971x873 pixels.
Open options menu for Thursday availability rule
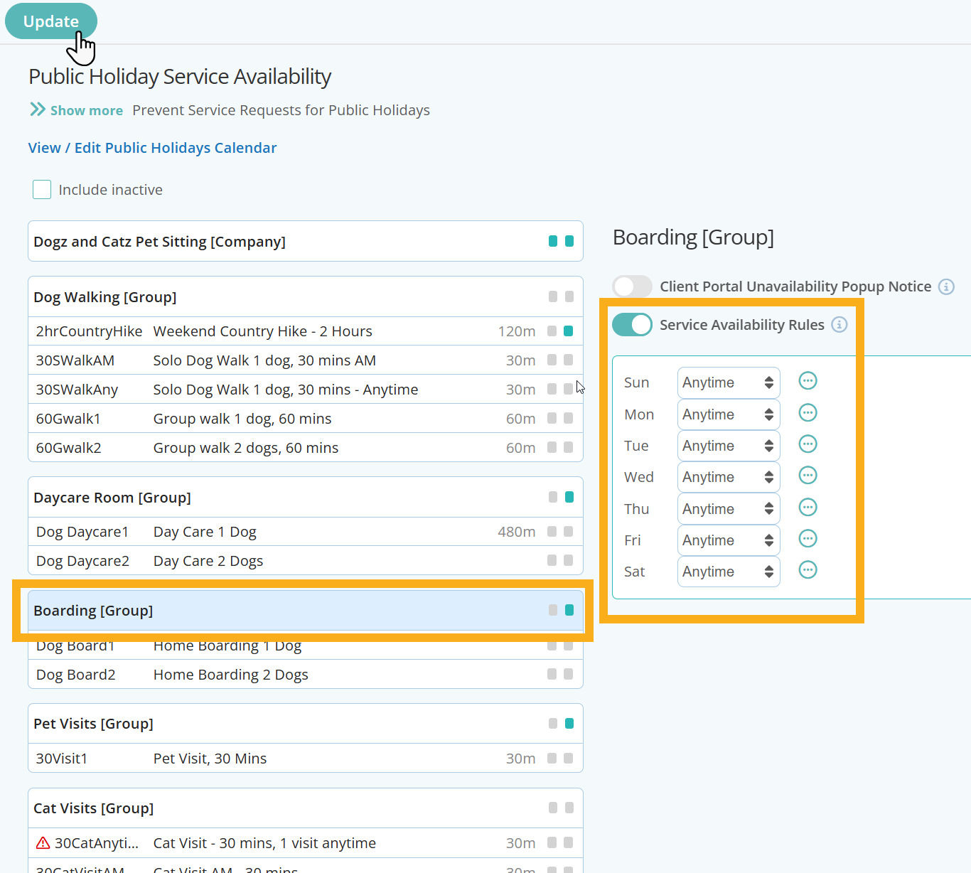(x=808, y=507)
